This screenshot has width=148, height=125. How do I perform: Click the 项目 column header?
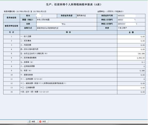(x=69, y=32)
